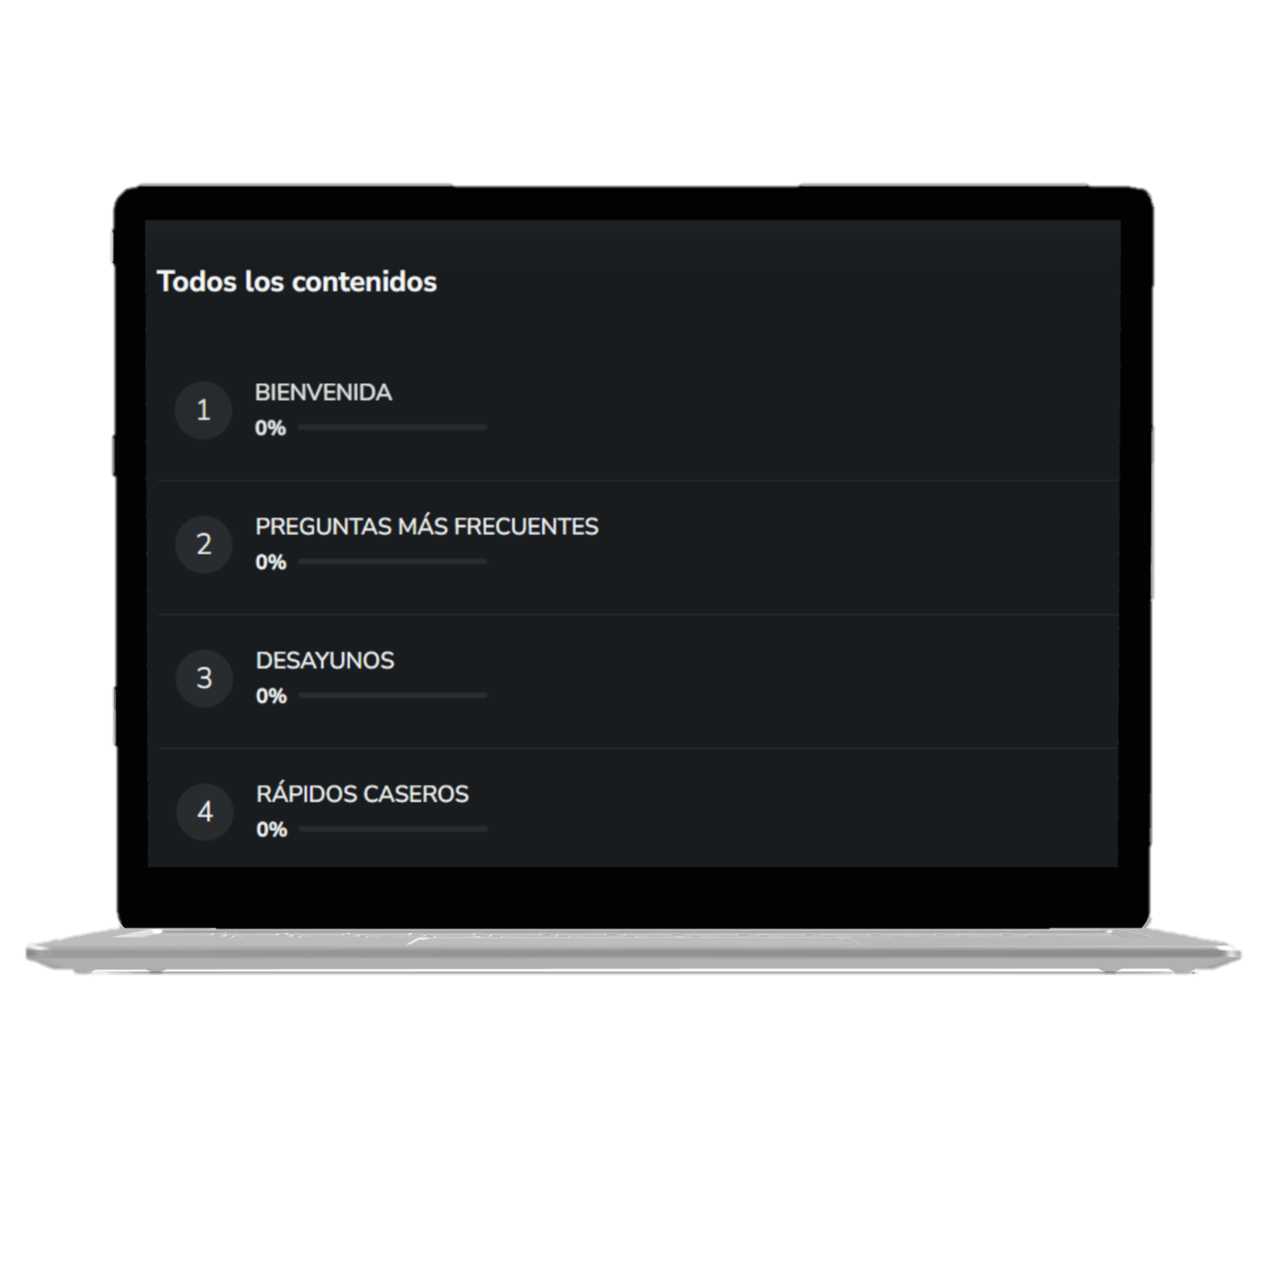Viewport: 1266px width, 1266px height.
Task: Open the RÁPIDOS CASEROS module
Action: pyautogui.click(x=362, y=794)
